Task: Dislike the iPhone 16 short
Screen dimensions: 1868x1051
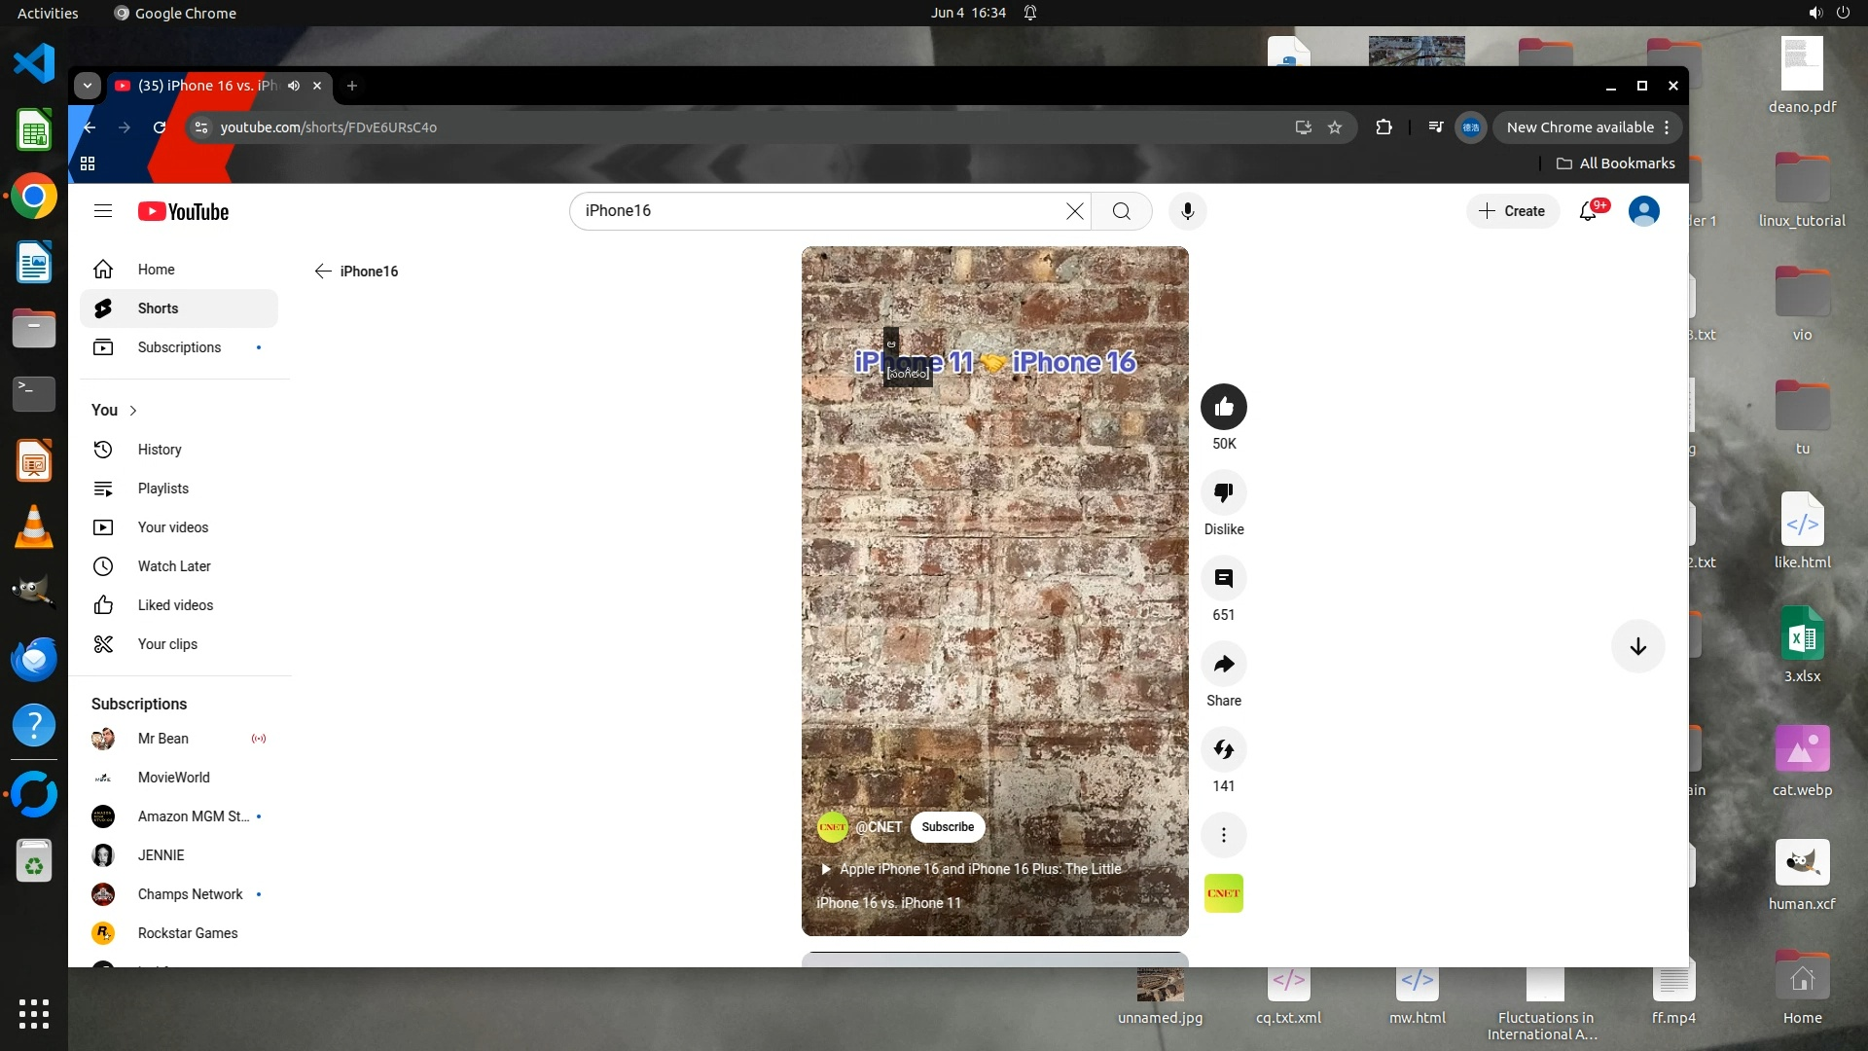Action: 1223,492
